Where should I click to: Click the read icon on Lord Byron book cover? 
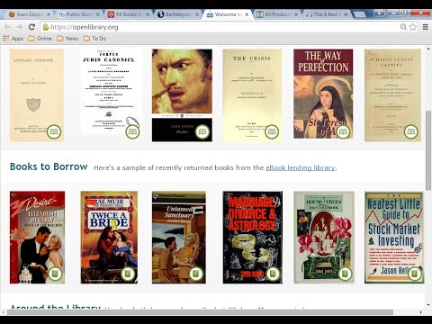click(202, 132)
